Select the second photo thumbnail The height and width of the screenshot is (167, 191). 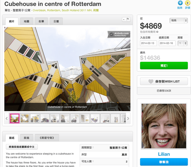coord(24,118)
